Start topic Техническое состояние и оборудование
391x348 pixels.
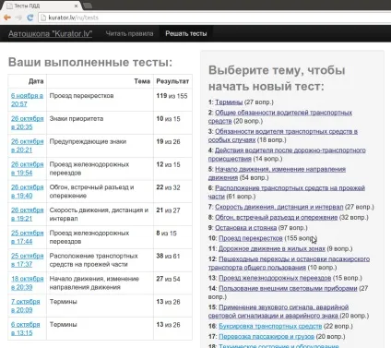click(278, 346)
